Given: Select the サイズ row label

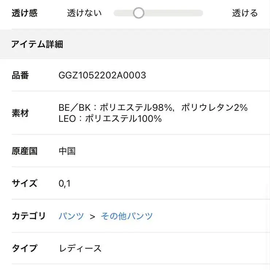Looking at the screenshot, I should tap(24, 183).
